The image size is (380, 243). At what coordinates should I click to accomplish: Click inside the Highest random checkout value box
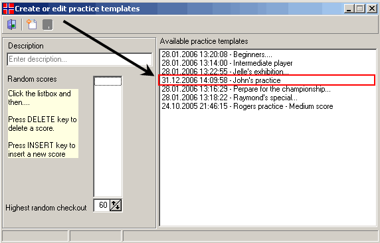(102, 205)
